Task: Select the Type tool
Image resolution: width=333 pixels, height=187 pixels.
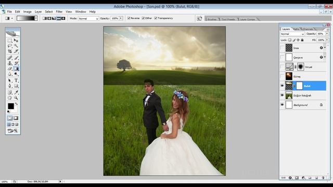Action: click(16, 81)
